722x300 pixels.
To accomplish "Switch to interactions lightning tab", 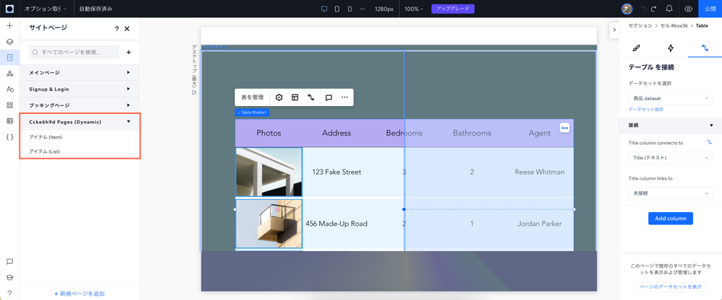I will [x=671, y=48].
